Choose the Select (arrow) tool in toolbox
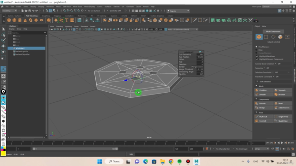296x166 pixels. tap(3, 29)
